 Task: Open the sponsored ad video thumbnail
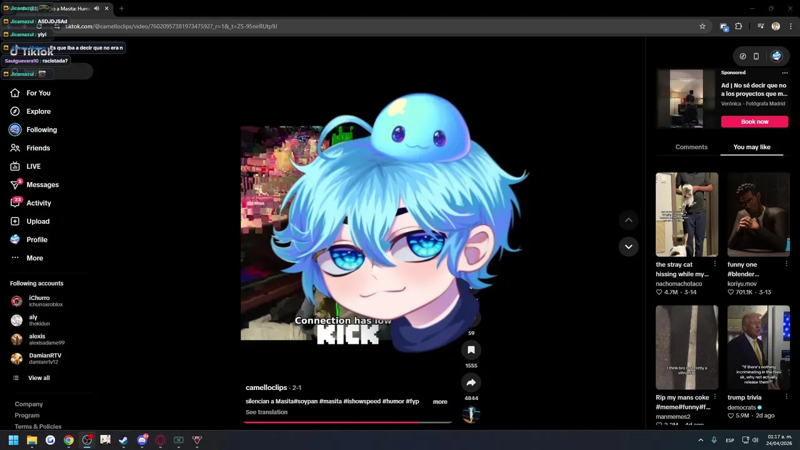point(686,99)
